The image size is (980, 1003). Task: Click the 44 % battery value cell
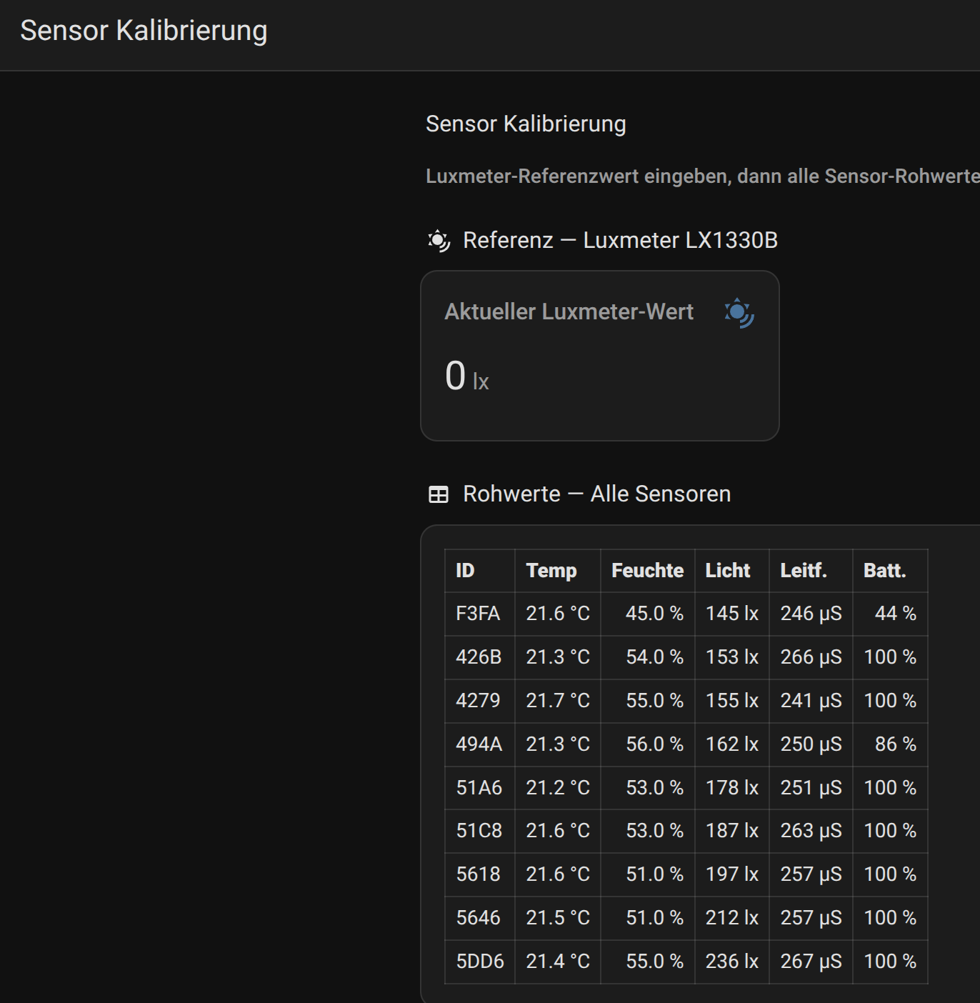pos(895,614)
